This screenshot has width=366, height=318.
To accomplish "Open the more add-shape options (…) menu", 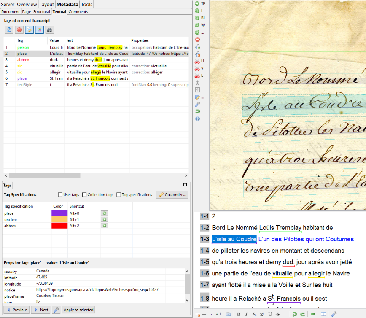I will (x=197, y=32).
